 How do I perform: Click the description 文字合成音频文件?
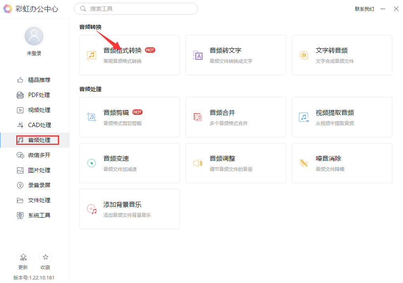(x=334, y=61)
